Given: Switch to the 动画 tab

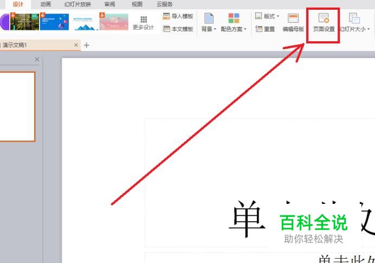Looking at the screenshot, I should [x=46, y=4].
